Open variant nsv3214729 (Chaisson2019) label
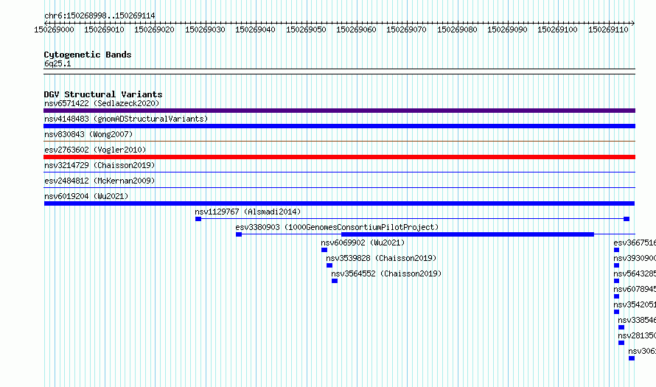 click(x=100, y=165)
